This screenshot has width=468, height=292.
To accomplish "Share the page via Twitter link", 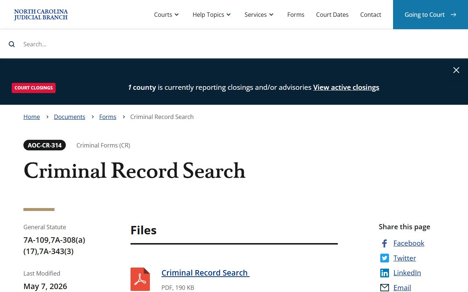I will click(405, 258).
